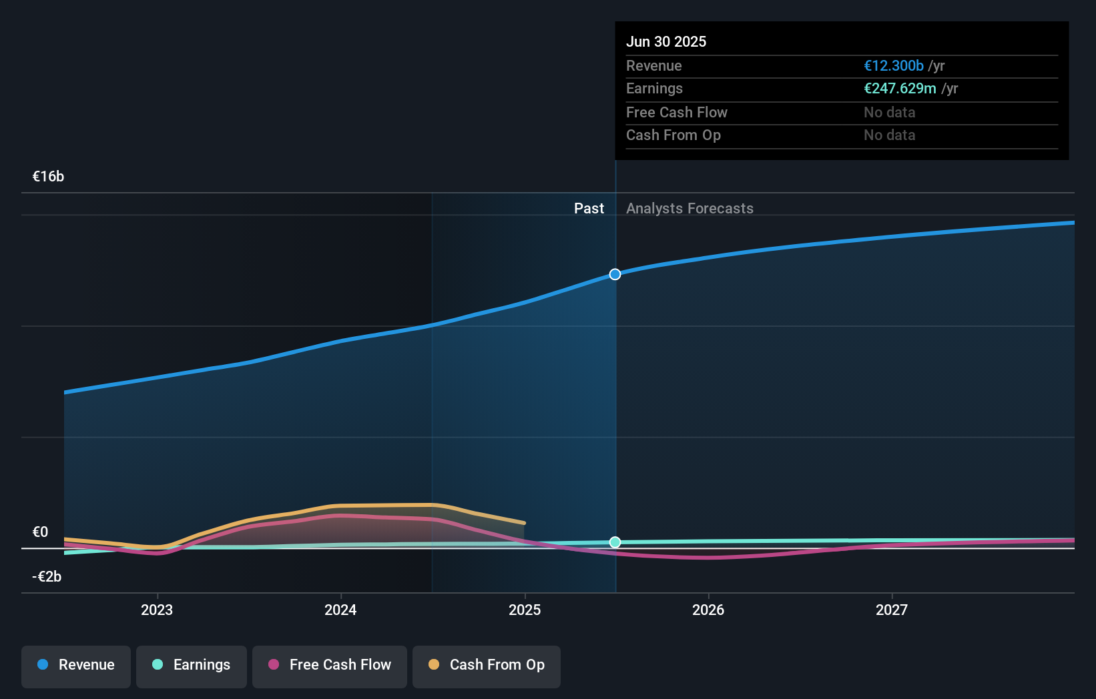Click the Jun 30 2025 tooltip date
The image size is (1096, 699).
[x=666, y=41]
